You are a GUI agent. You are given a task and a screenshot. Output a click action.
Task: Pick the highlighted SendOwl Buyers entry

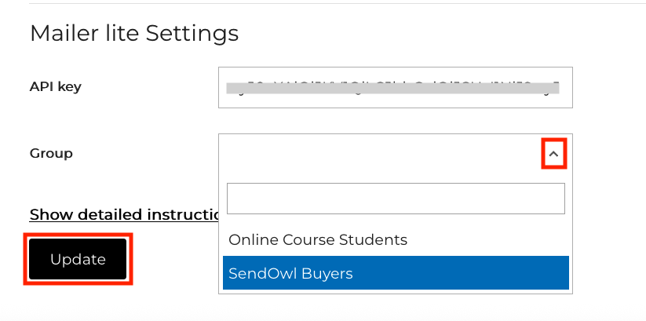pyautogui.click(x=290, y=273)
